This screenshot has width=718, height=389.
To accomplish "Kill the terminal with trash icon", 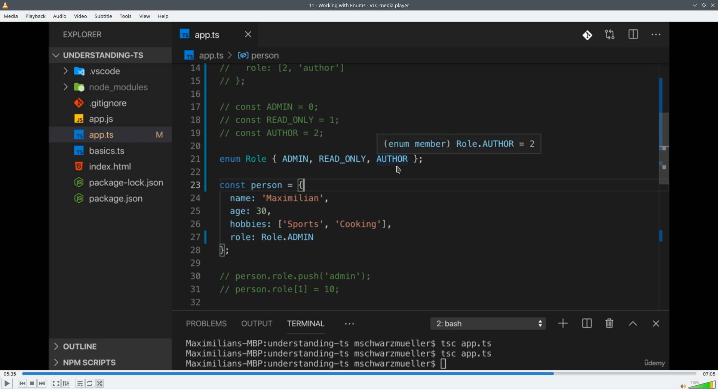I will tap(610, 323).
